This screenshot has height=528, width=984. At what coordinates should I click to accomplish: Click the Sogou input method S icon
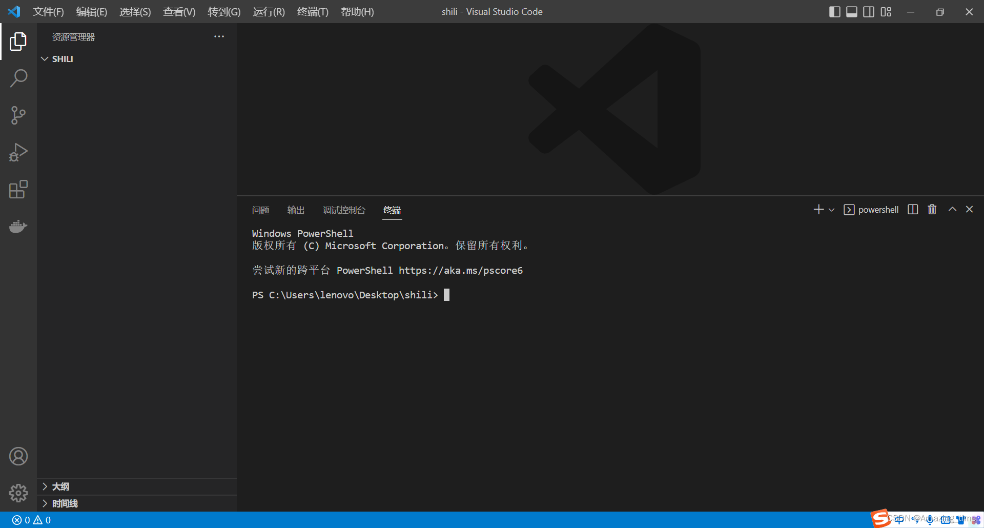coord(880,518)
